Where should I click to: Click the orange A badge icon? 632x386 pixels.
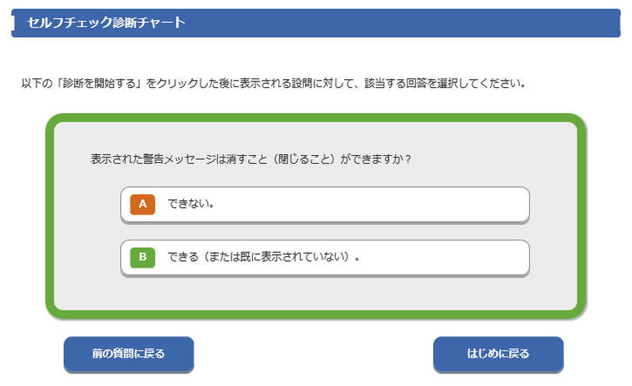143,204
